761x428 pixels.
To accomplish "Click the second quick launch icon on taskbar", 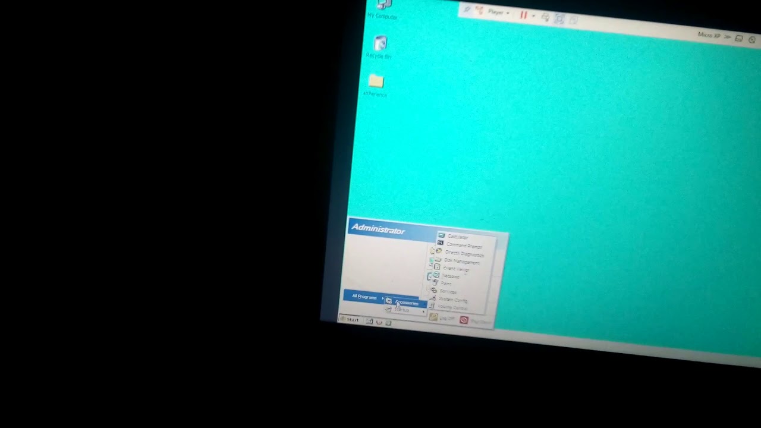I will coord(379,322).
